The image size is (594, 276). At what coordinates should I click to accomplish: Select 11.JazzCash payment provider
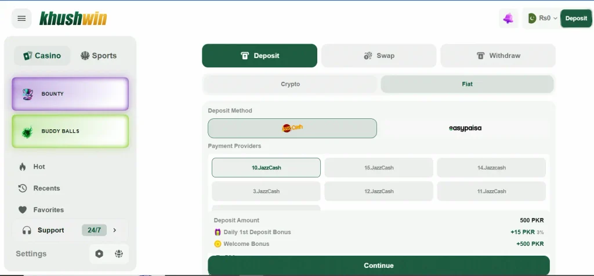[x=491, y=191]
